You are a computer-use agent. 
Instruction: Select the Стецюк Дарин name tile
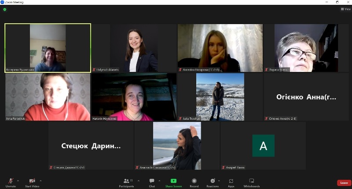91,146
